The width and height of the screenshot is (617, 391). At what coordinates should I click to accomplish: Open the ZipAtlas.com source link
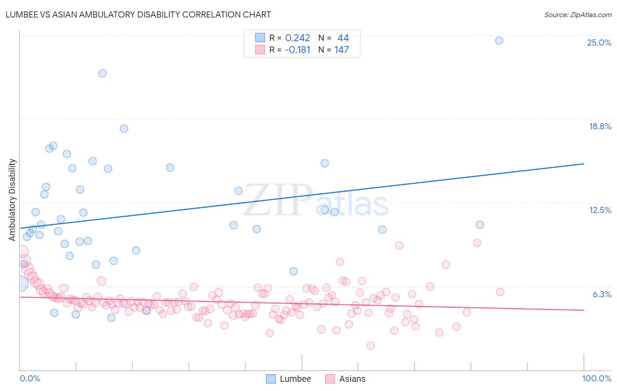pos(578,14)
